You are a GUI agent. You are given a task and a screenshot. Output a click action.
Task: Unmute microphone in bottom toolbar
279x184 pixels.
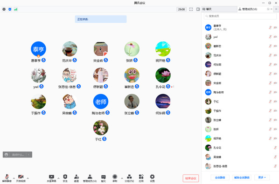tap(7, 178)
